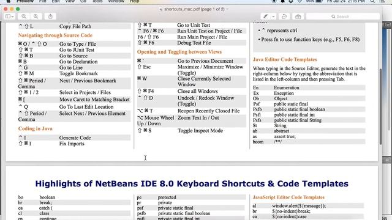Click 'private static final boolean' text
The image size is (392, 220).
[x=184, y=213]
